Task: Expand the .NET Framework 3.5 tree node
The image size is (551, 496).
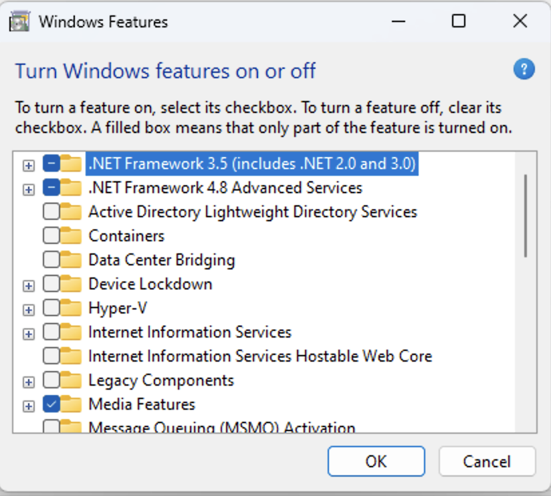Action: (x=29, y=166)
